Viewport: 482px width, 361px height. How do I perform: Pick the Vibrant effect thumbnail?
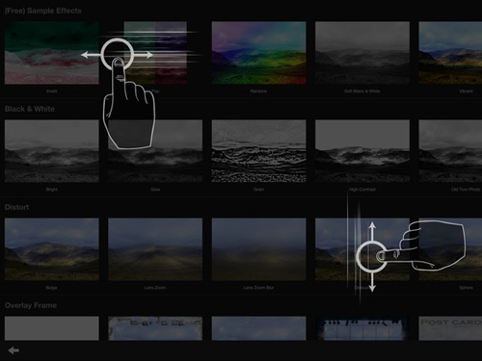(x=450, y=53)
